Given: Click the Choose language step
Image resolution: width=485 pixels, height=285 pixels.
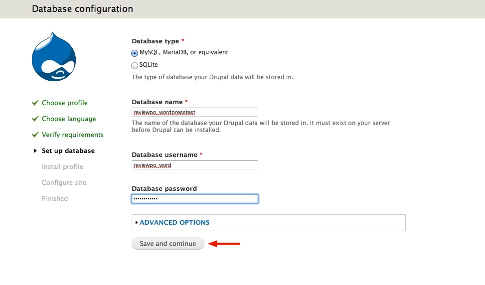Looking at the screenshot, I should tap(69, 119).
